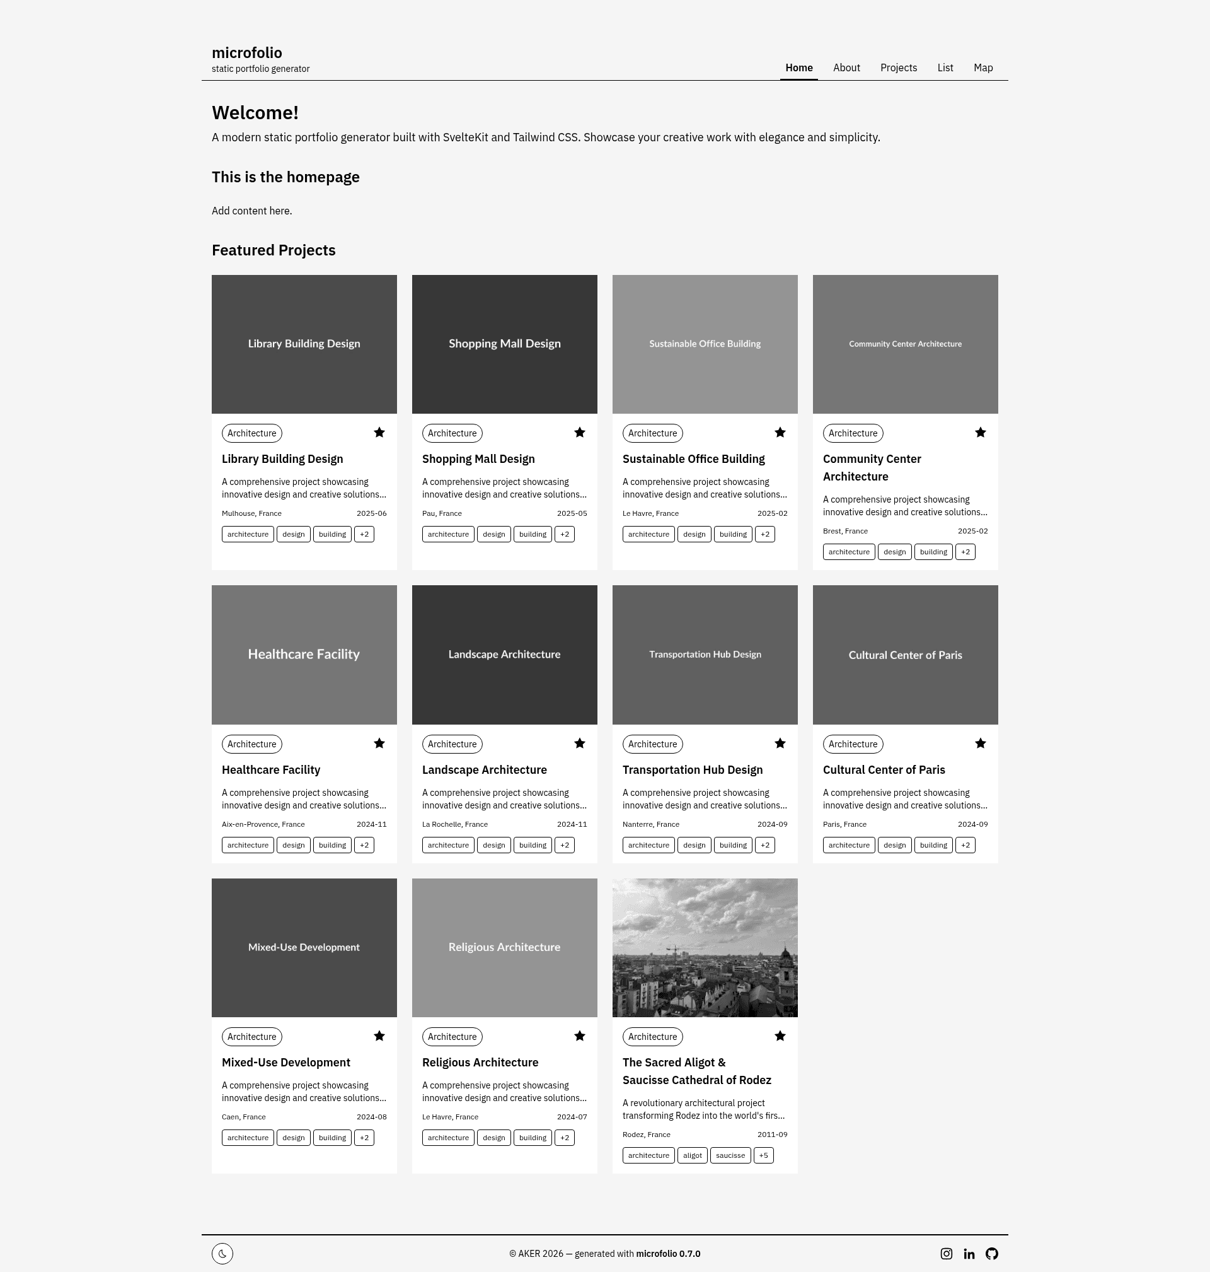Expand +2 tags on Library Building Design card
Image resolution: width=1210 pixels, height=1272 pixels.
point(364,534)
